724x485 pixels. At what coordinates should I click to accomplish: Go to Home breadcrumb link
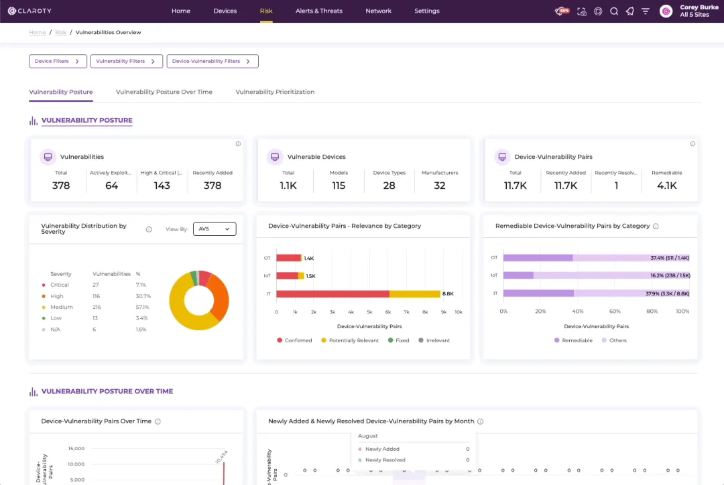click(38, 33)
